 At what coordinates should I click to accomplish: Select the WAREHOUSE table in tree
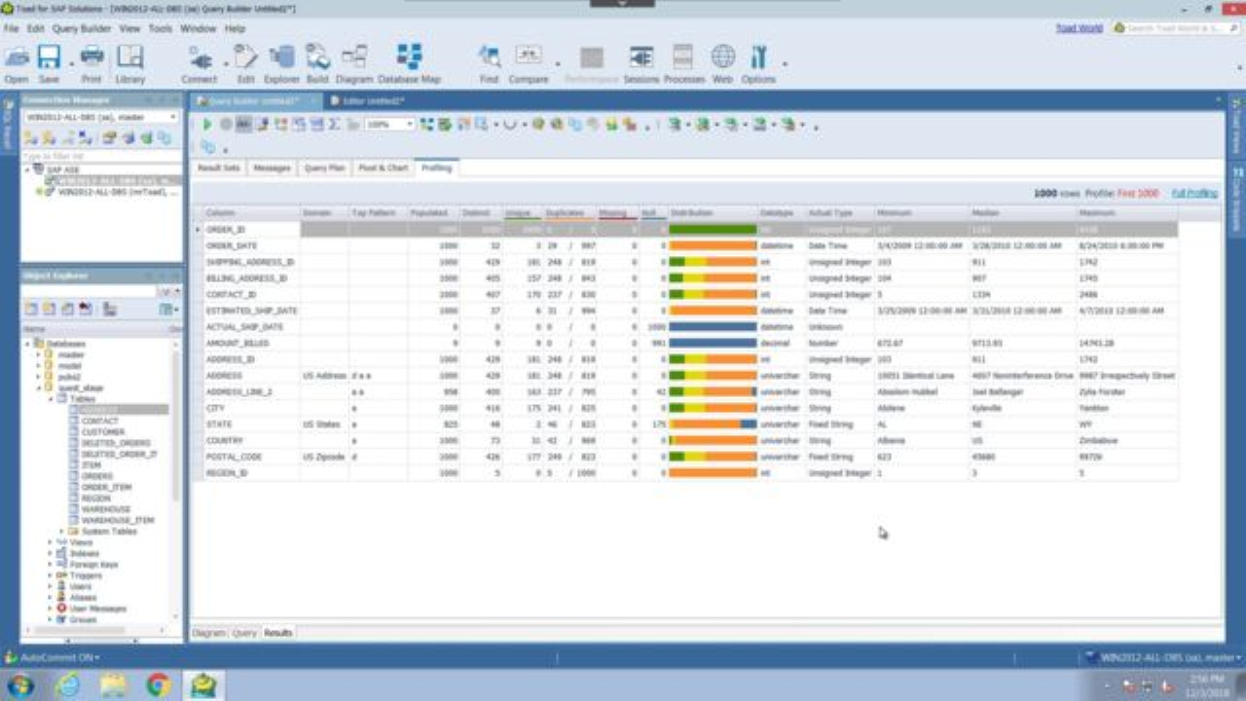(105, 509)
